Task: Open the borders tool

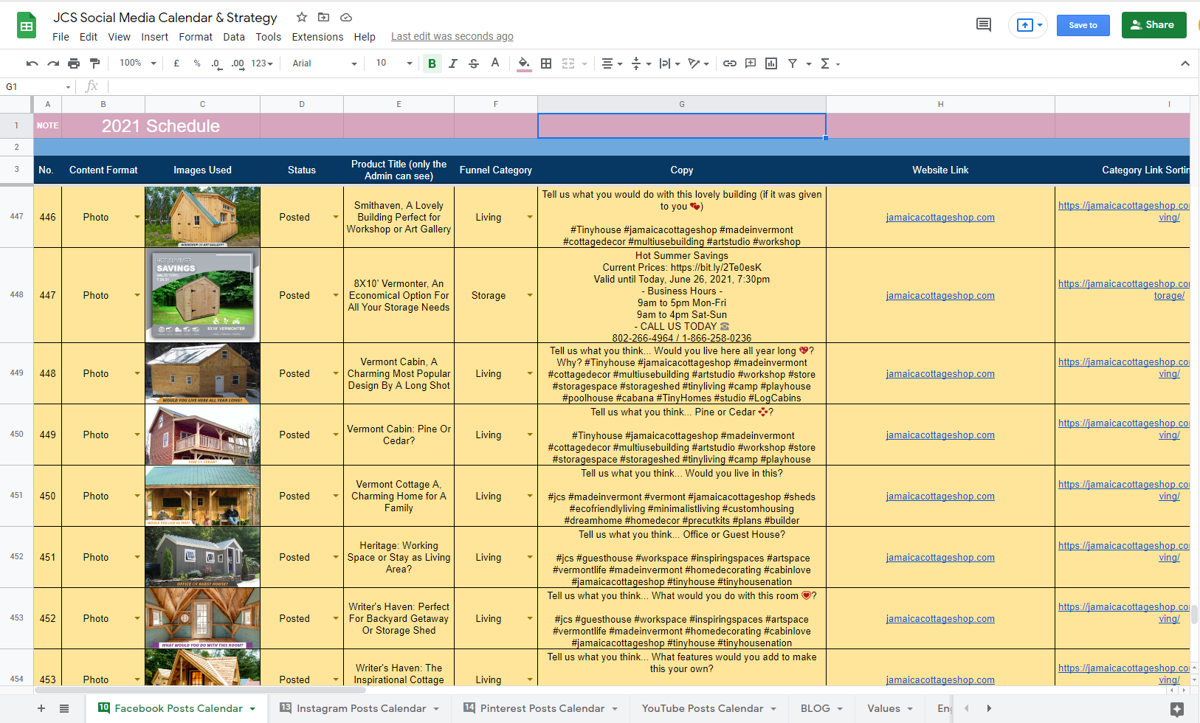Action: click(x=546, y=63)
